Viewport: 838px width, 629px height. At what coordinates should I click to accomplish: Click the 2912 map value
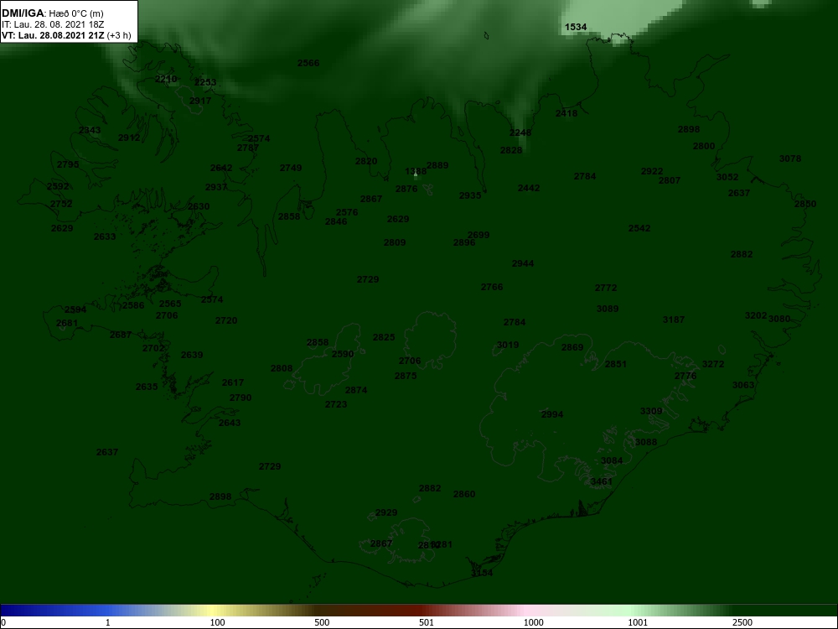[x=129, y=138]
